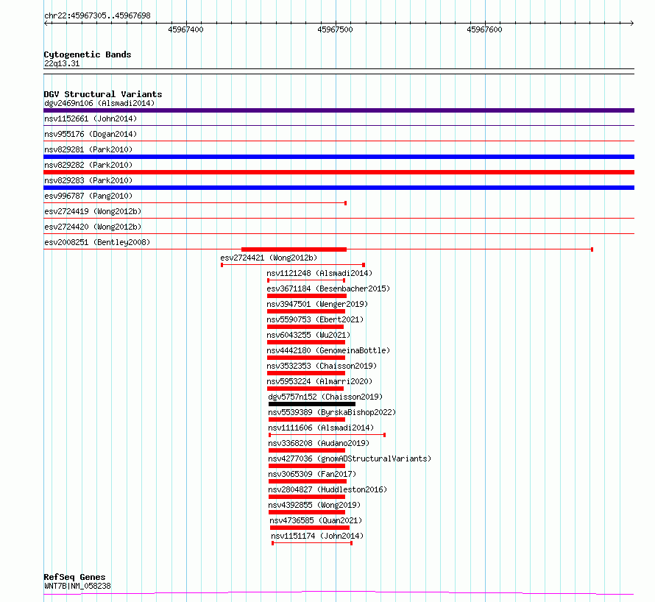Click the RefSeq Genes track title

tap(74, 577)
